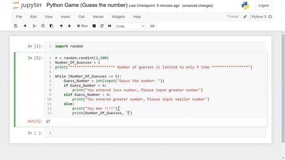The image size is (285, 160).
Task: Click print line with limited to only 5 time
Action: click(x=154, y=67)
